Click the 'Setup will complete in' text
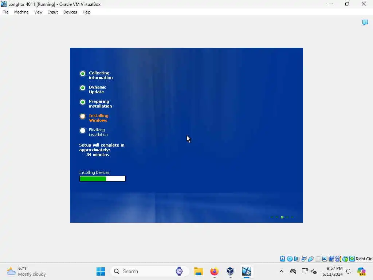Screen dimensions: 373x280 (102, 145)
